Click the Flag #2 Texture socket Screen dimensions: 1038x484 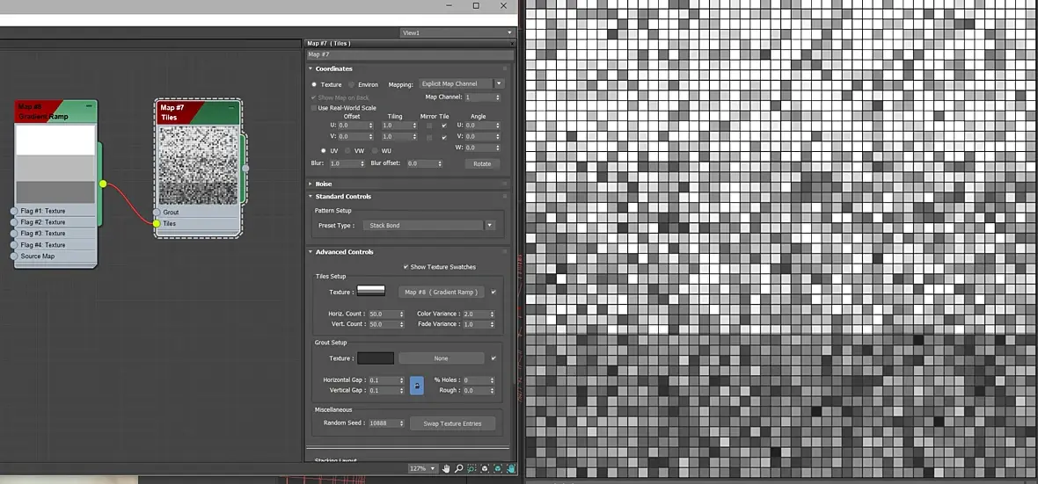[14, 222]
